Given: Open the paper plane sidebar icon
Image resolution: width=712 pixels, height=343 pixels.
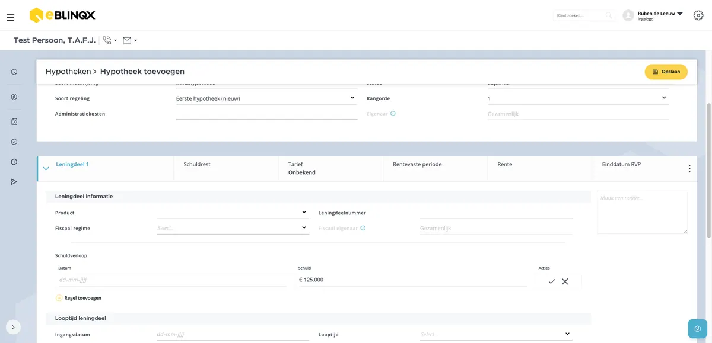Looking at the screenshot, I should (x=14, y=182).
